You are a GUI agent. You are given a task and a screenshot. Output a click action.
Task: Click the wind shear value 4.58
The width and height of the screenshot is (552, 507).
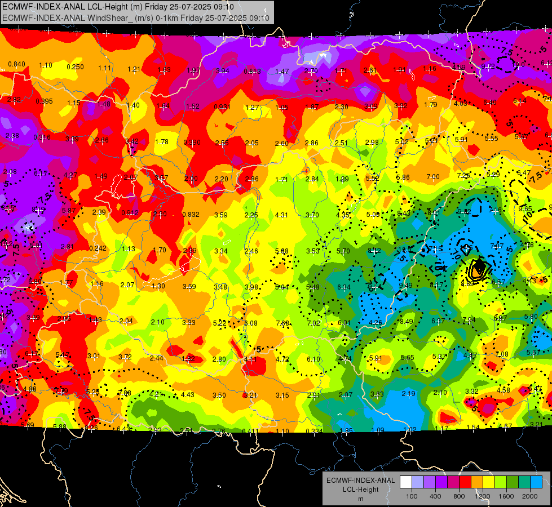[504, 390]
